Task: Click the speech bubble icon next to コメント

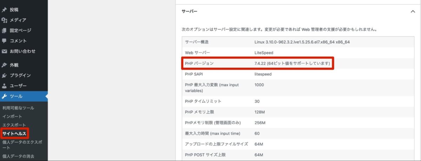Action: (x=4, y=41)
